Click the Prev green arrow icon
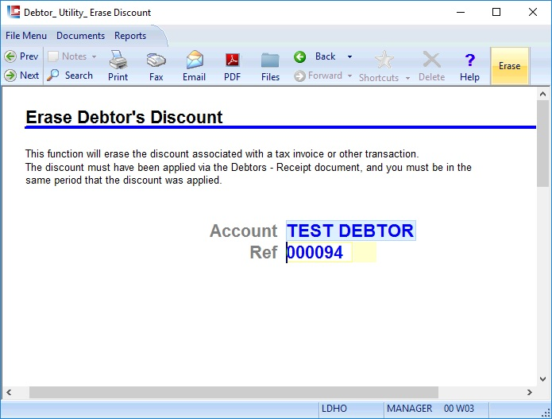552x419 pixels. click(x=10, y=56)
